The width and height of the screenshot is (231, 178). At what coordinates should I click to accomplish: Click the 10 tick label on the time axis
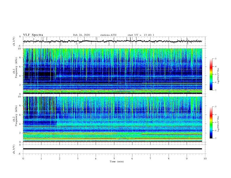[205, 159]
